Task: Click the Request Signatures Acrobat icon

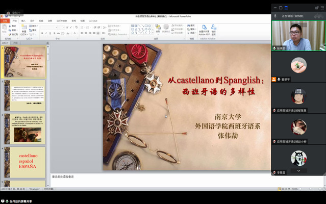Action: coord(214,27)
